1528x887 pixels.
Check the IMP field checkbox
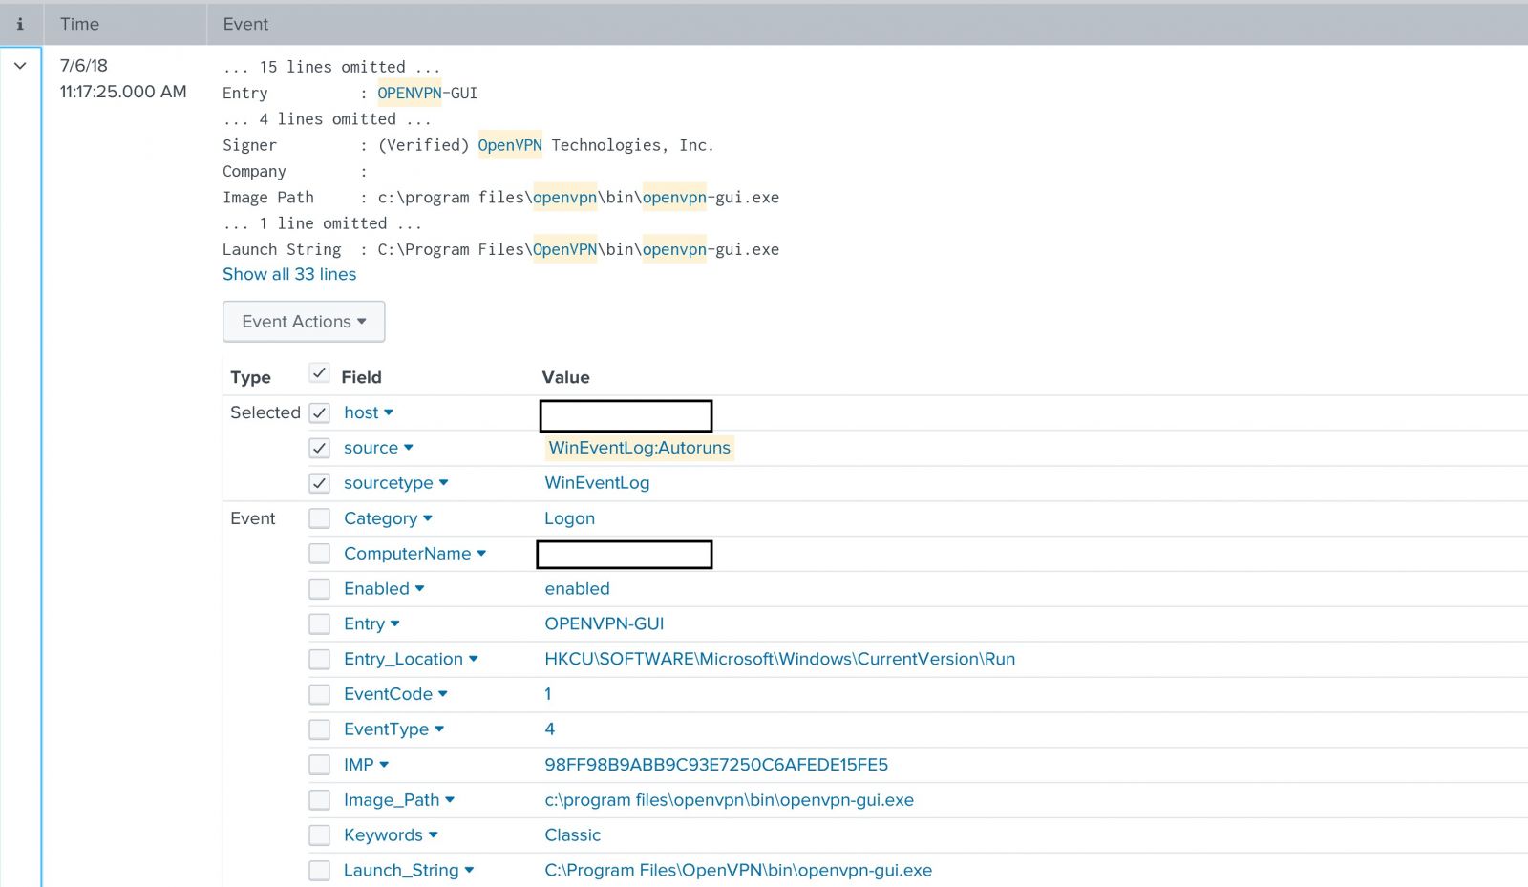(x=319, y=765)
